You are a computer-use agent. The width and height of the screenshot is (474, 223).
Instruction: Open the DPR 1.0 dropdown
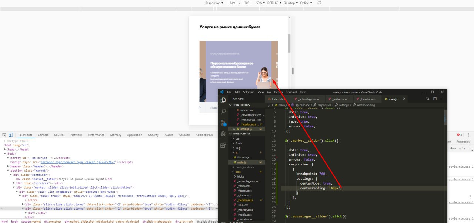point(274,3)
